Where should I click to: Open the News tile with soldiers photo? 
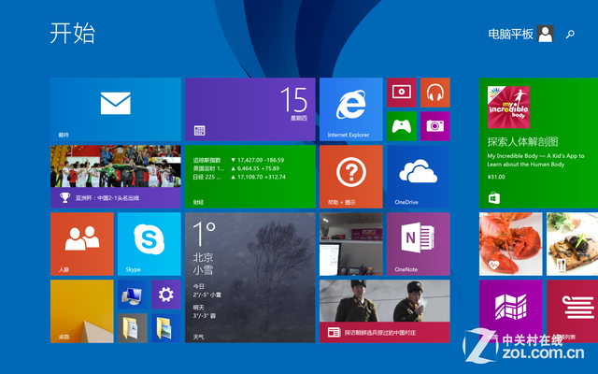(384, 311)
